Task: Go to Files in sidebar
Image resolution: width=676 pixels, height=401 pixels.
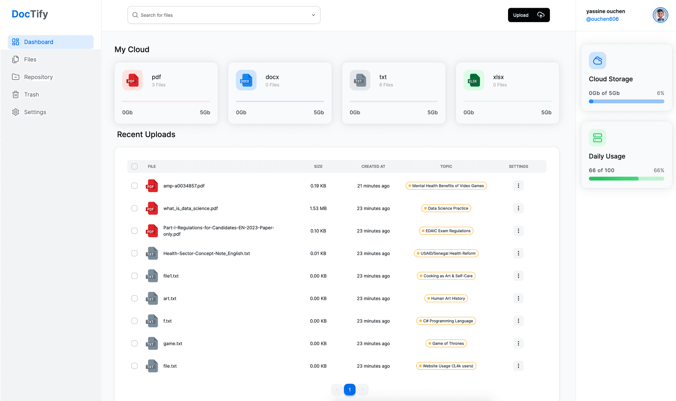Action: (51, 59)
